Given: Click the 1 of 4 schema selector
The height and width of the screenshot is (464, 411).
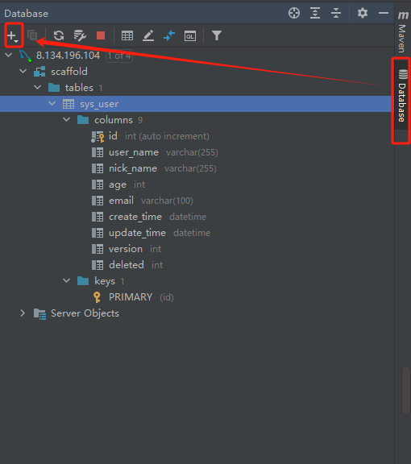Looking at the screenshot, I should click(119, 56).
